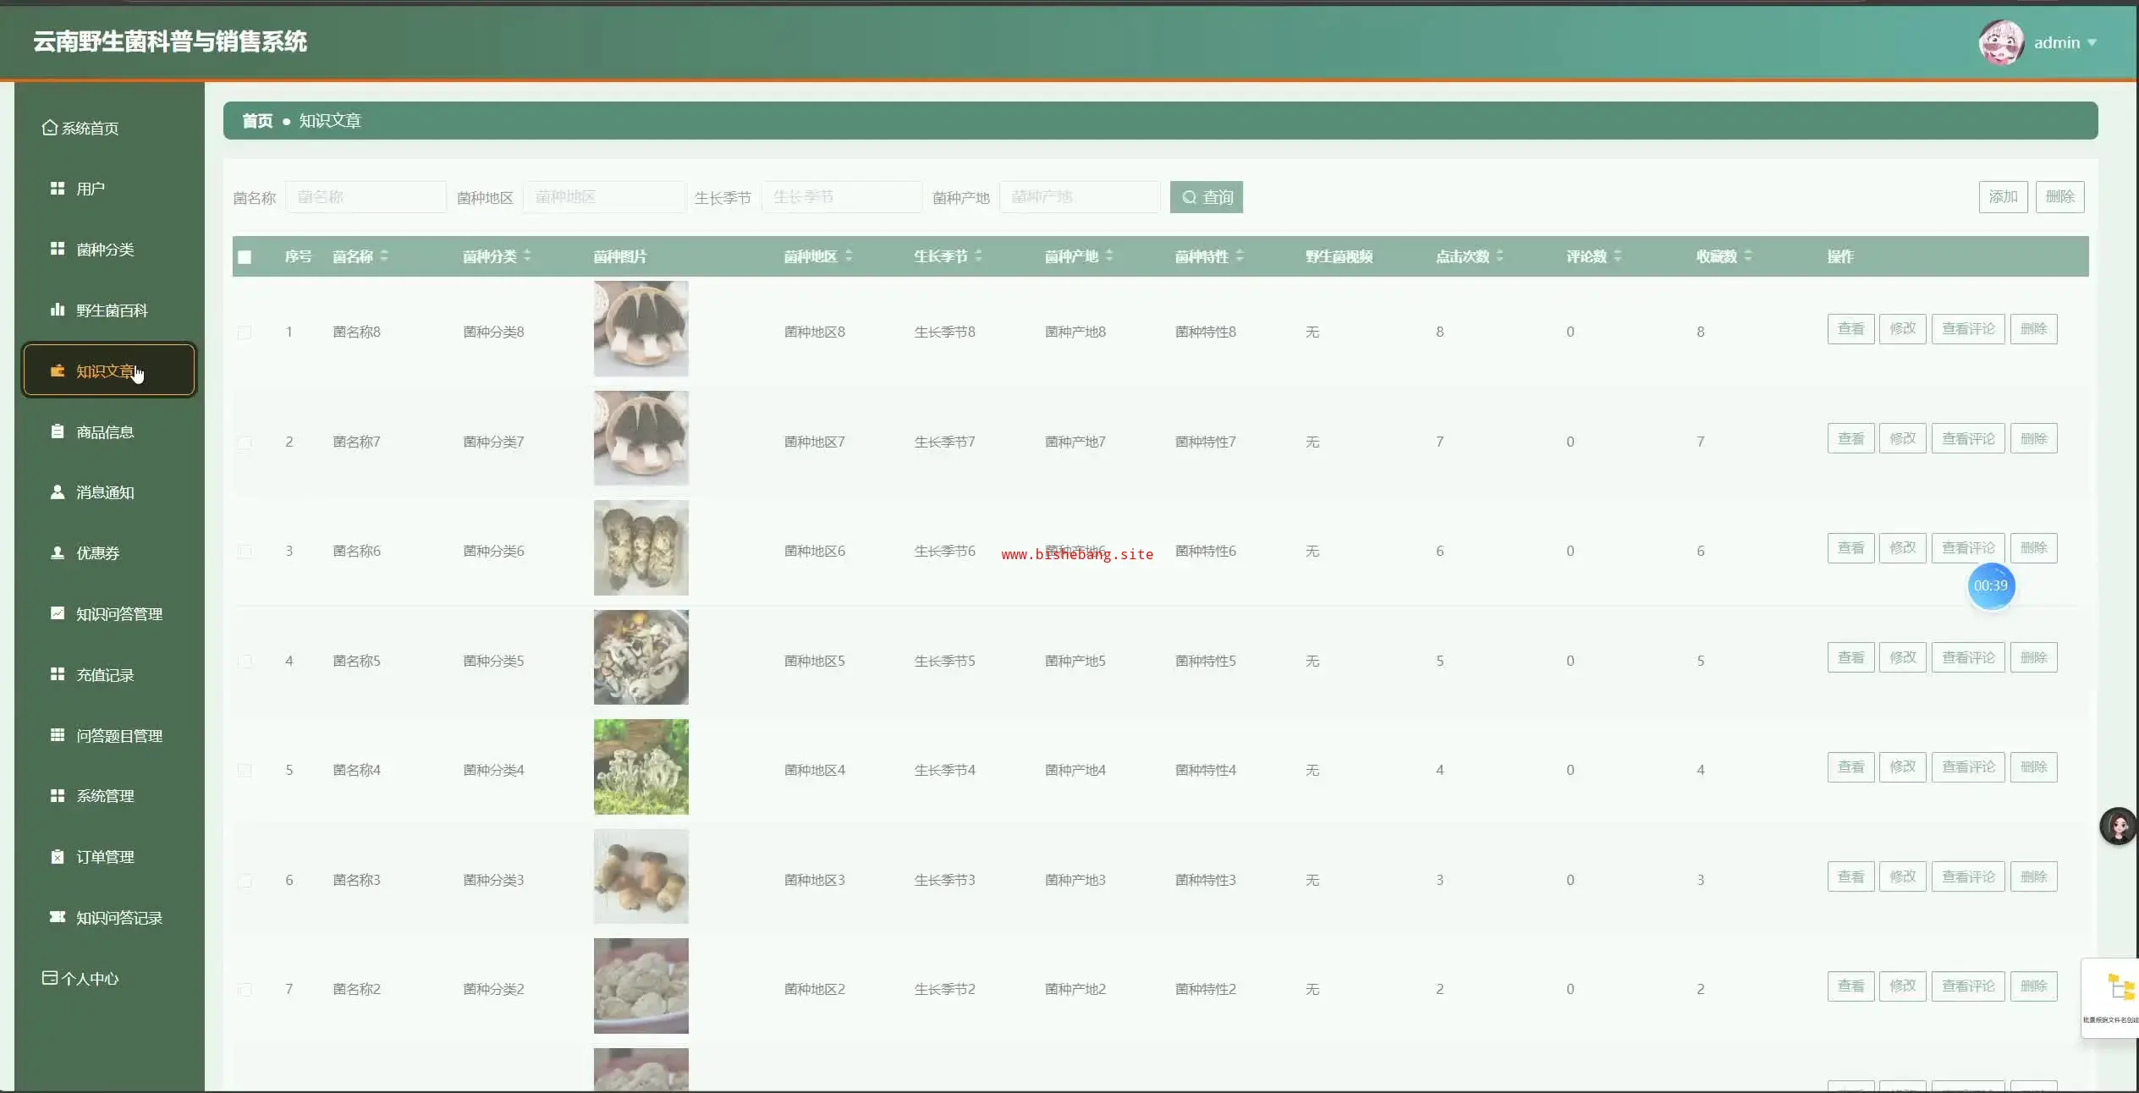Click 查看评论 for 菌名称7 row

[1967, 439]
